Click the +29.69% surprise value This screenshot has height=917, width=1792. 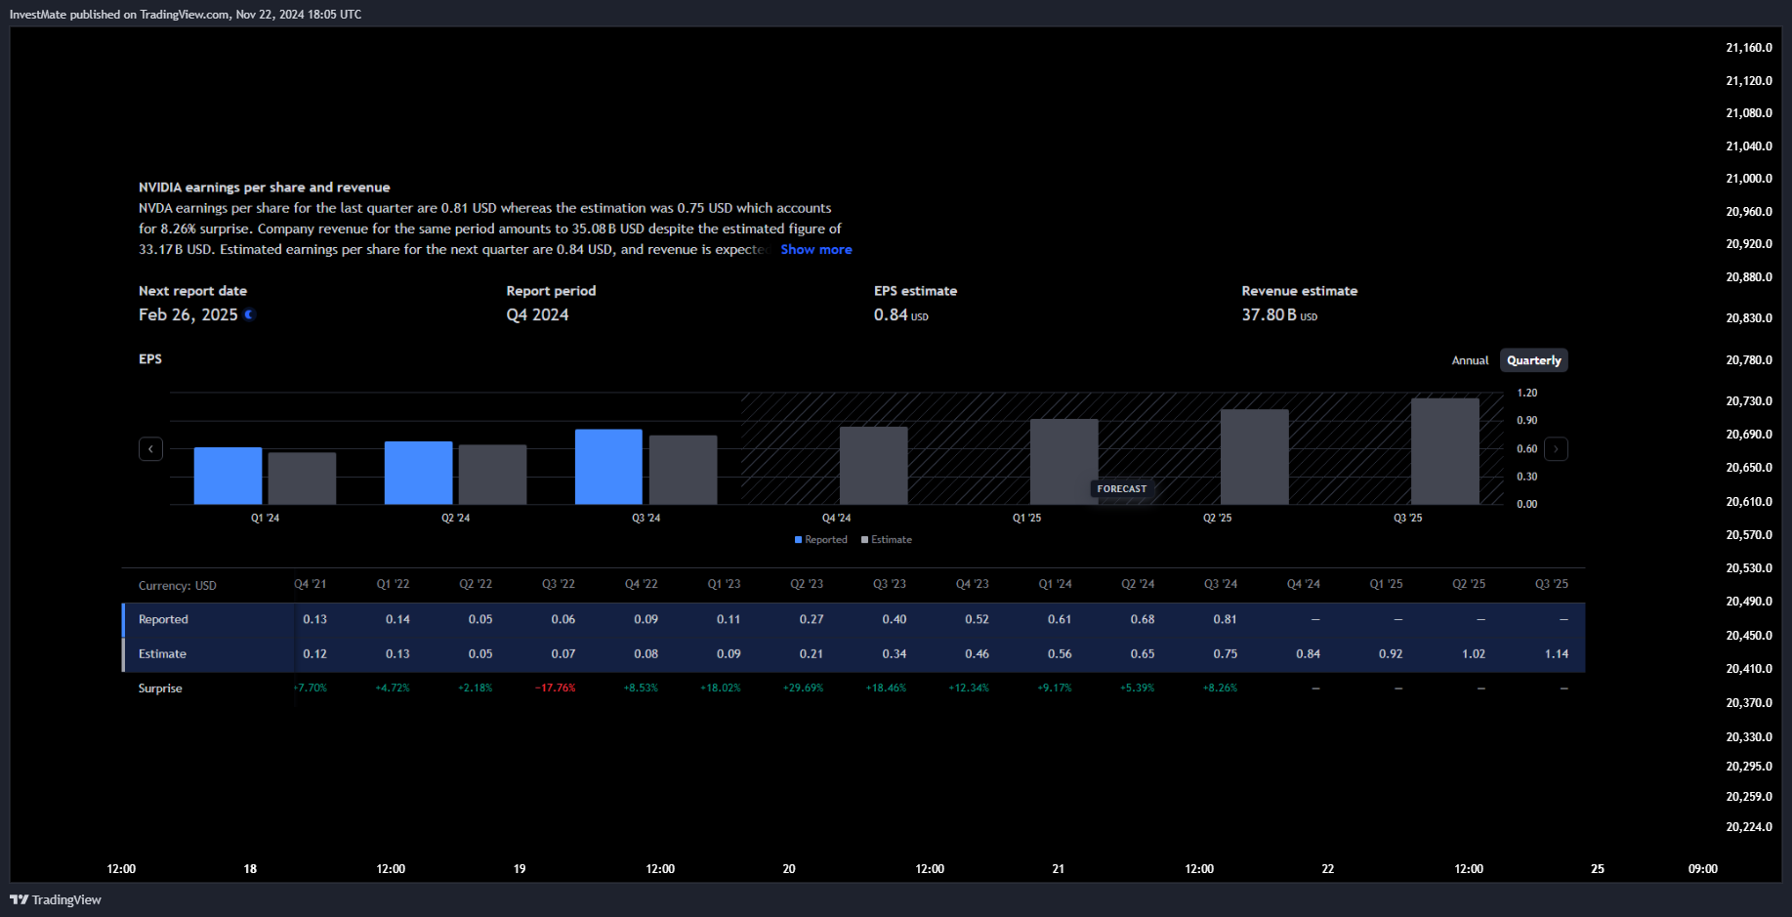tap(804, 688)
